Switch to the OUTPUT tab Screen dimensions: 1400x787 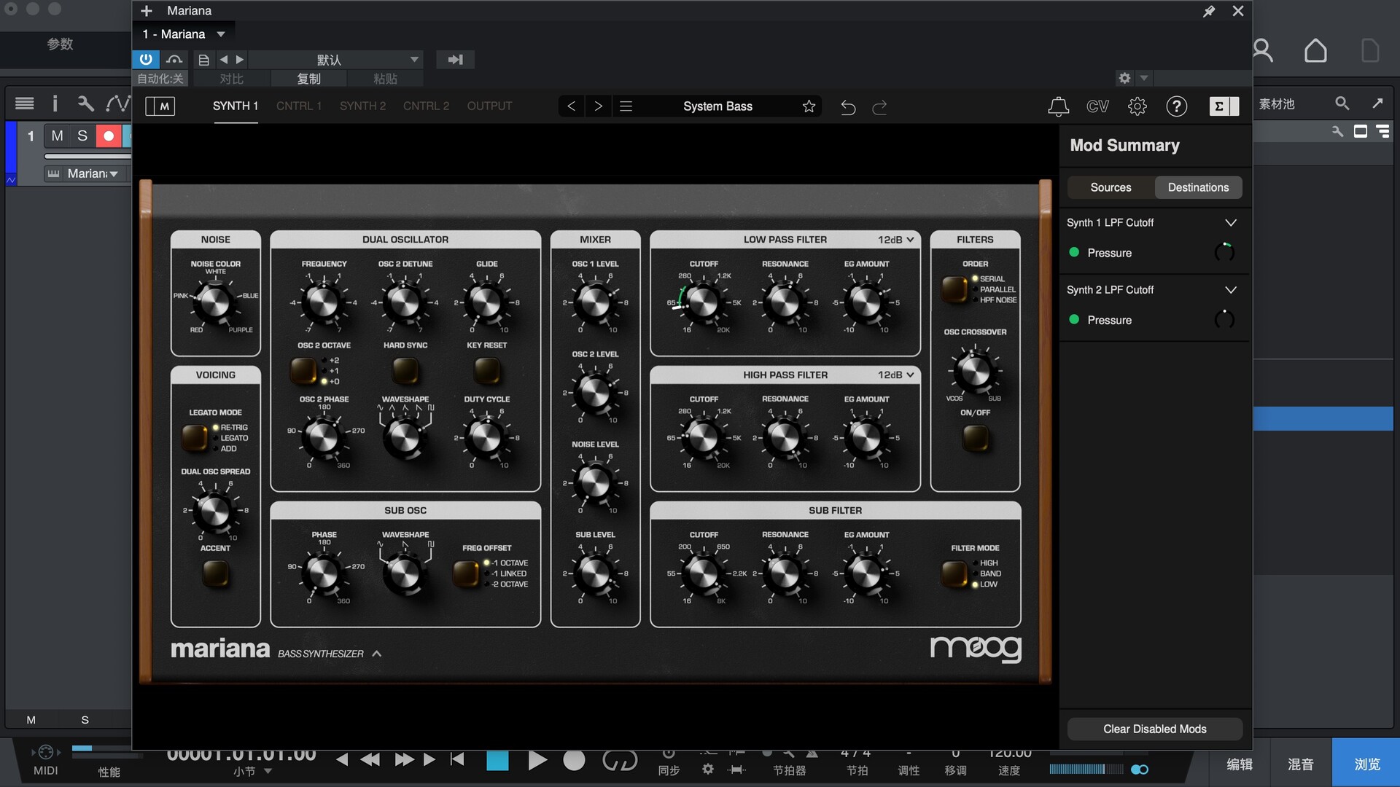coord(489,106)
